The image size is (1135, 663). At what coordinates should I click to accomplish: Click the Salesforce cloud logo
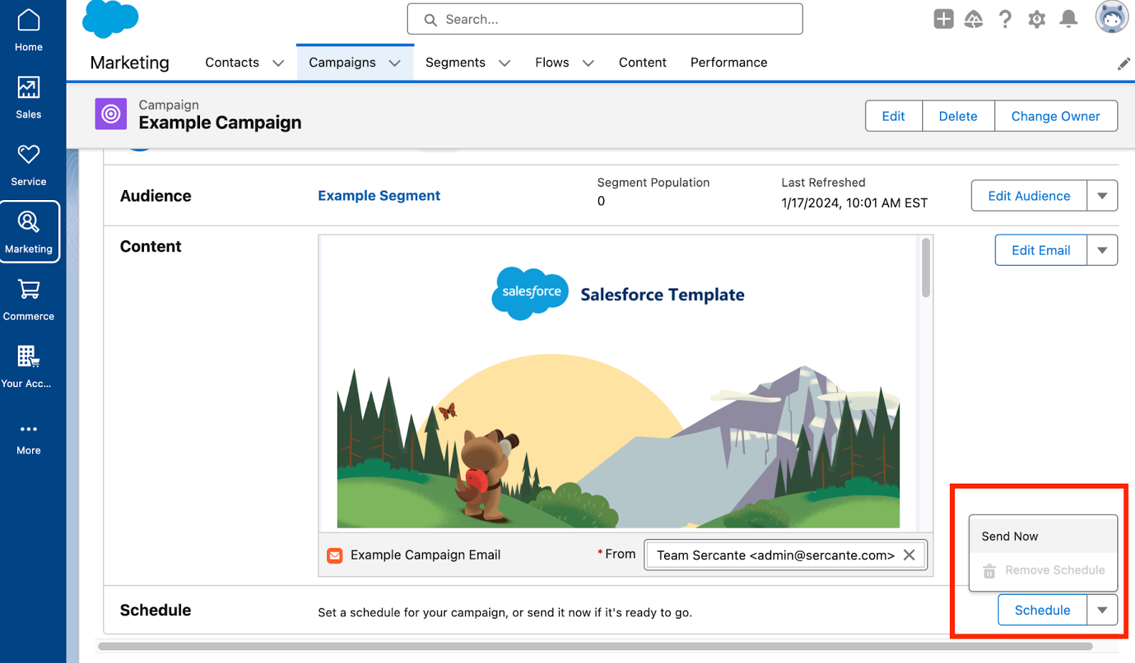110,18
